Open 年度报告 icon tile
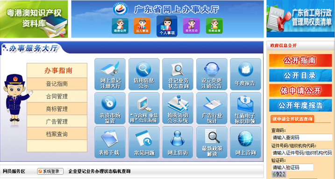This screenshot has width=335, height=179. point(245,74)
